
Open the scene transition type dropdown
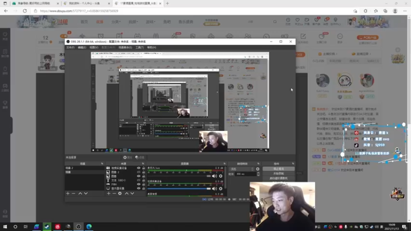[241, 169]
